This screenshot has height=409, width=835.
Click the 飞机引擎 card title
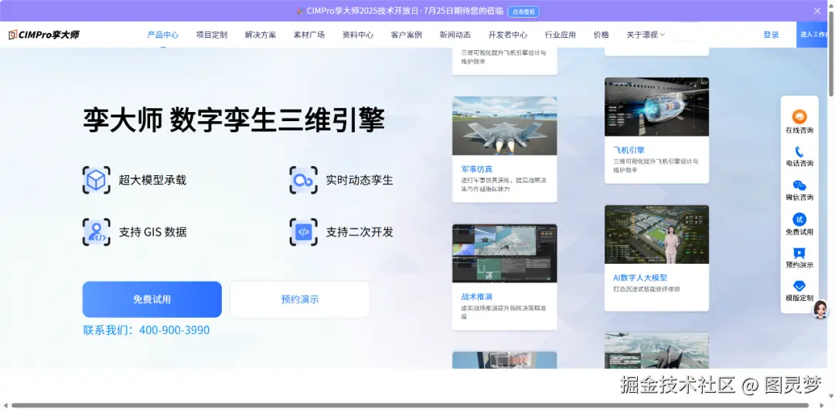coord(629,150)
